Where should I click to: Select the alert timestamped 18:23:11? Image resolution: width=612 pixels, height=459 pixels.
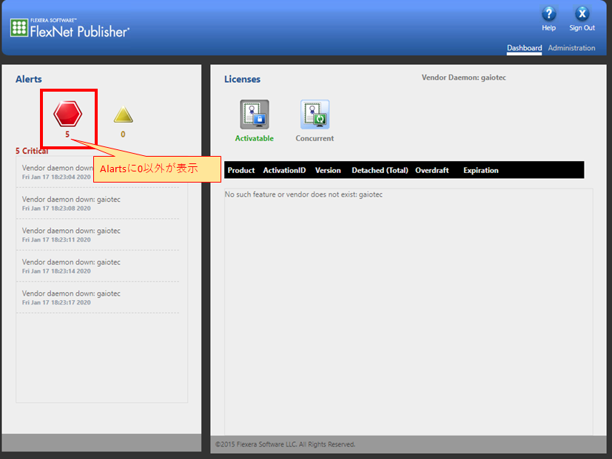98,235
